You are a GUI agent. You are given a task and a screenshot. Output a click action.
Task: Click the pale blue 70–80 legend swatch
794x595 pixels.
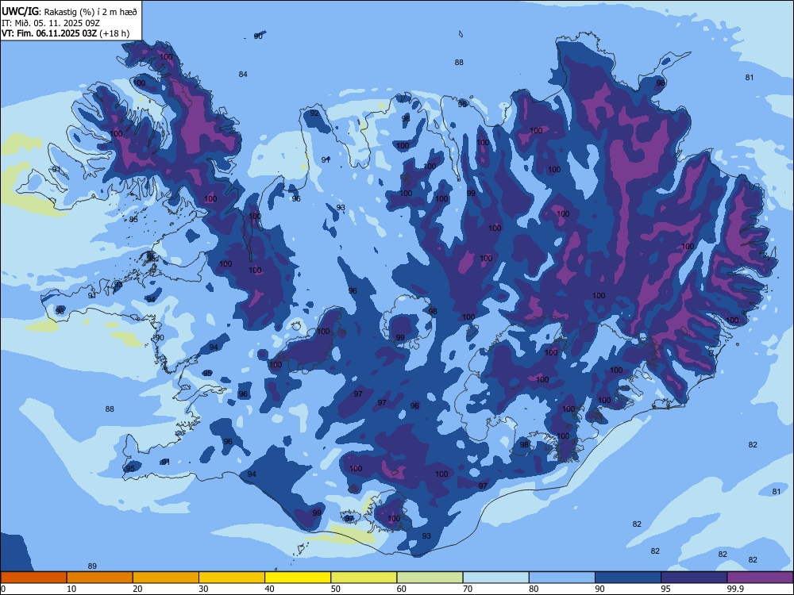[496, 578]
